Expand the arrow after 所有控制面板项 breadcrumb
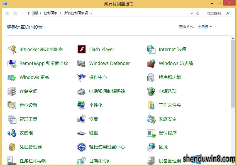The image size is (237, 166). (91, 13)
